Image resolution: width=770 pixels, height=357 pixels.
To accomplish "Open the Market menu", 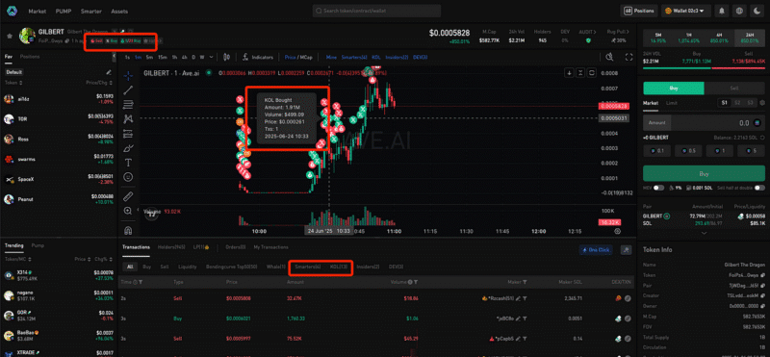I will point(38,11).
